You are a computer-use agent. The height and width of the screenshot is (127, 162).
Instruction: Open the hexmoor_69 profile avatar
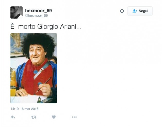click(16, 12)
